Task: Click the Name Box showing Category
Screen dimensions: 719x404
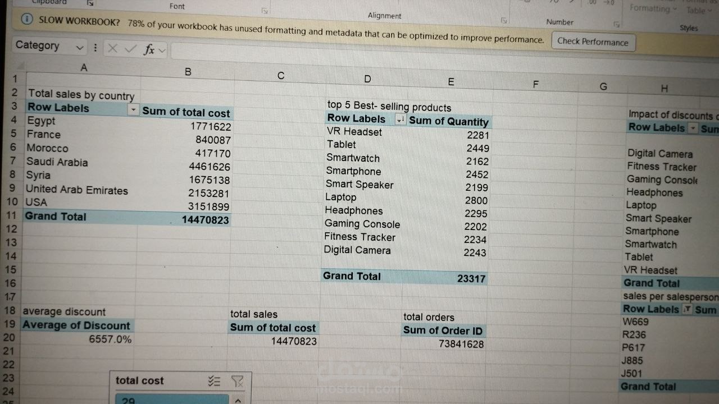Action: [43, 46]
